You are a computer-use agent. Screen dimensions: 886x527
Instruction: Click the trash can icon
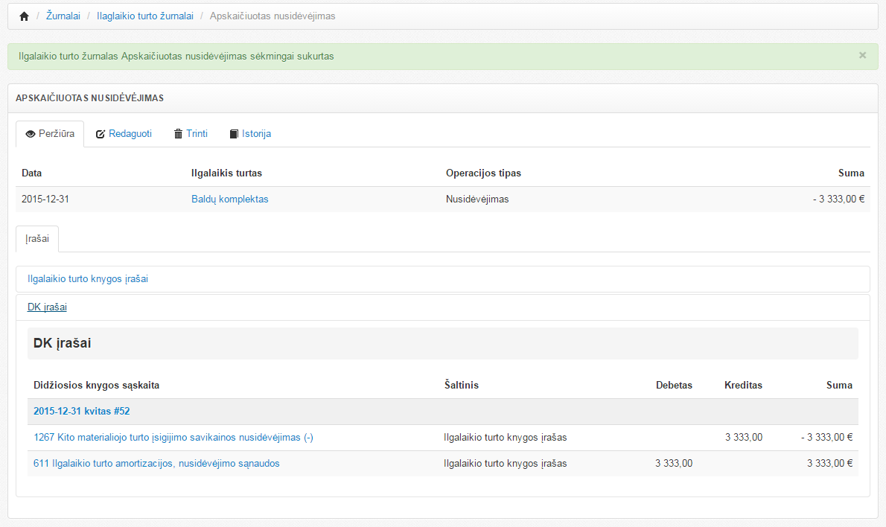click(178, 134)
